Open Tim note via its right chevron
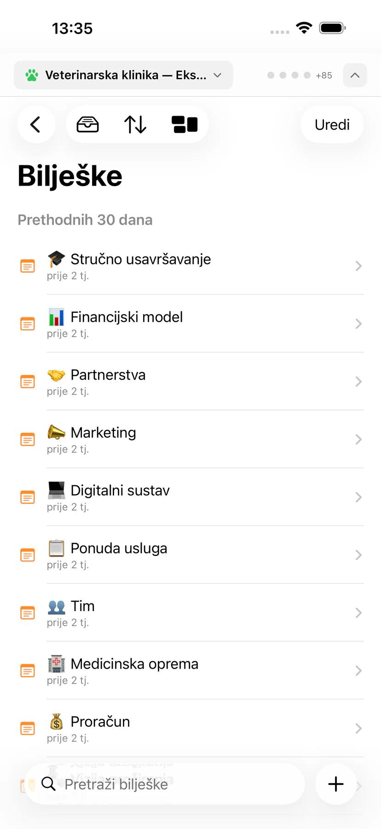 [358, 613]
